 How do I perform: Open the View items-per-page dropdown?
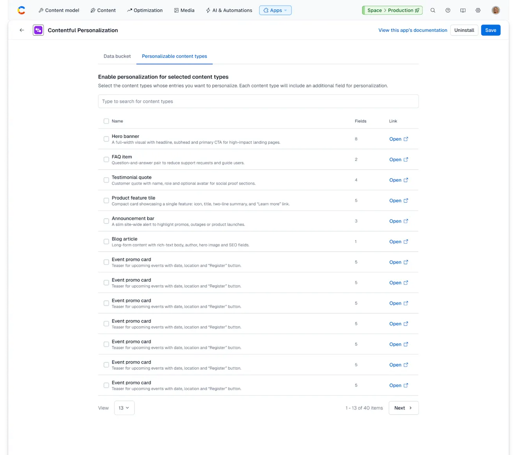124,408
